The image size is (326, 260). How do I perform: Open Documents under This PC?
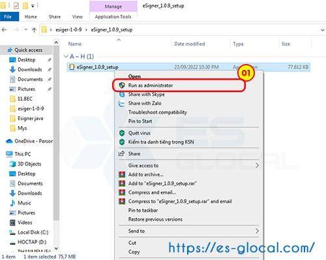point(30,184)
